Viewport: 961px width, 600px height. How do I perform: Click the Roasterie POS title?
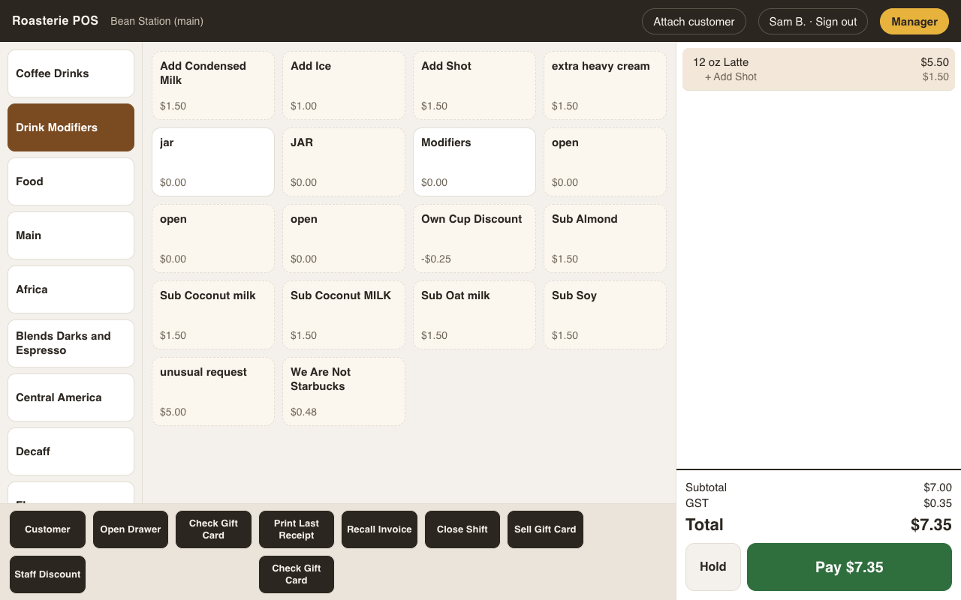point(55,21)
